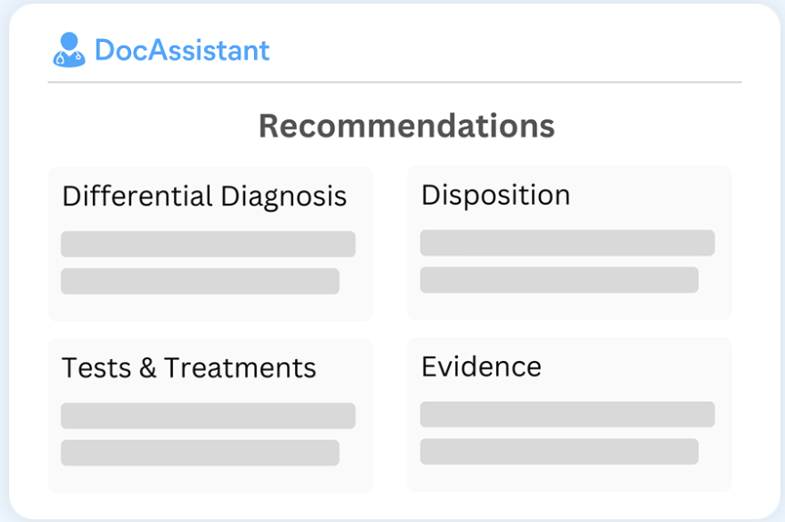
Task: Open the Disposition heading
Action: pos(495,195)
